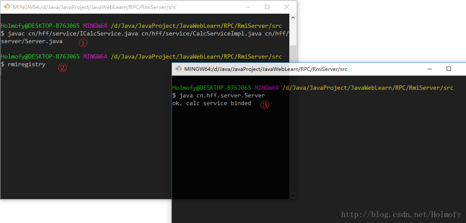Minimize the back RmiServer terminal window
The width and height of the screenshot is (466, 223).
[247, 7]
